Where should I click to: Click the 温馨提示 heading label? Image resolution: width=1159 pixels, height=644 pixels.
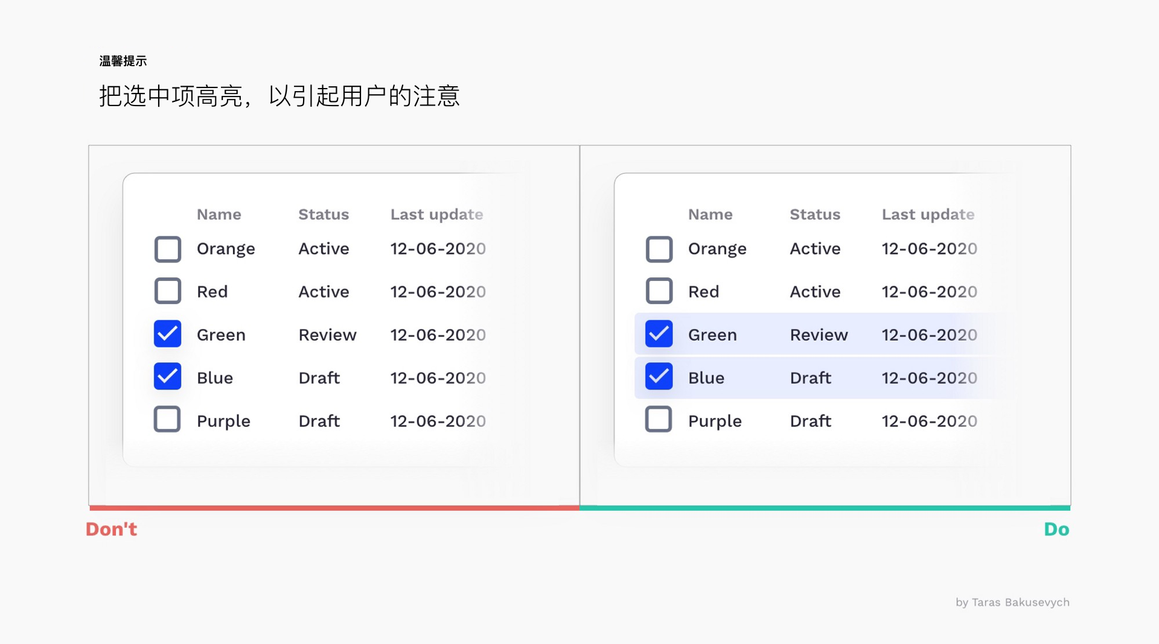point(123,61)
